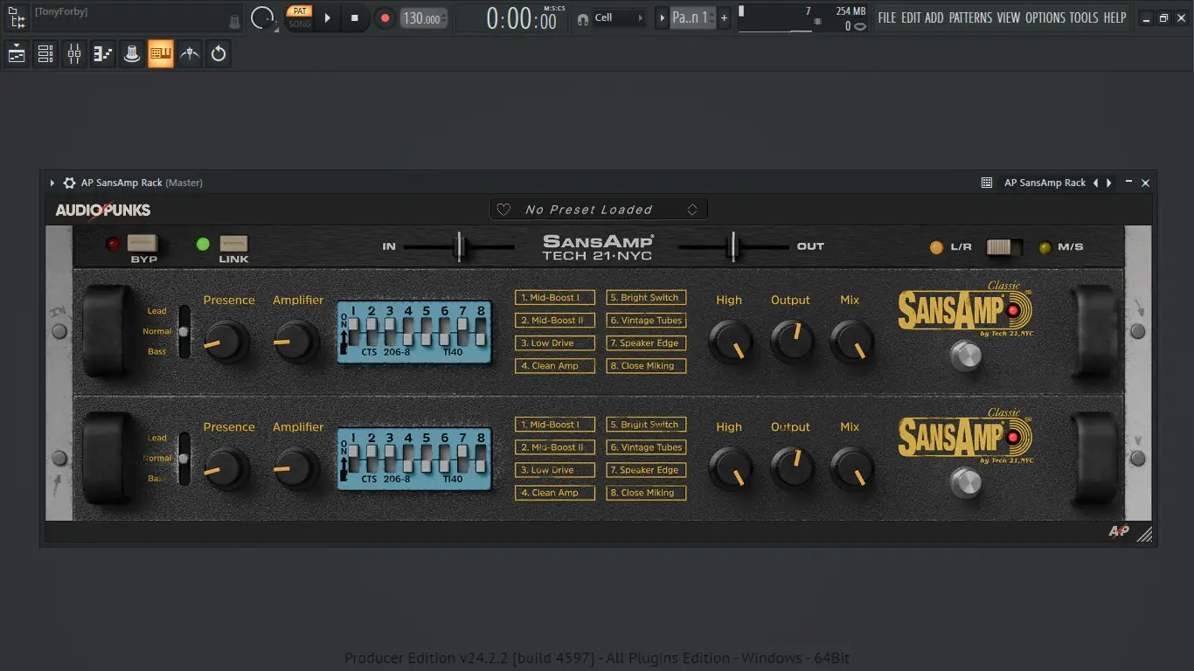This screenshot has width=1194, height=671.
Task: Flip DIP switch 8 on bottom unit
Action: coord(481,458)
